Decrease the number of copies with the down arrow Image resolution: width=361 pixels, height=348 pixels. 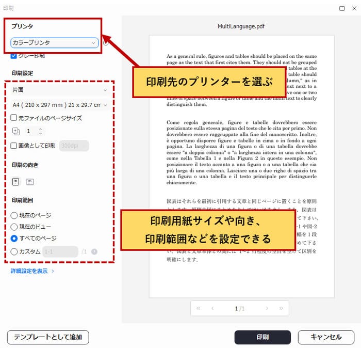(x=41, y=133)
